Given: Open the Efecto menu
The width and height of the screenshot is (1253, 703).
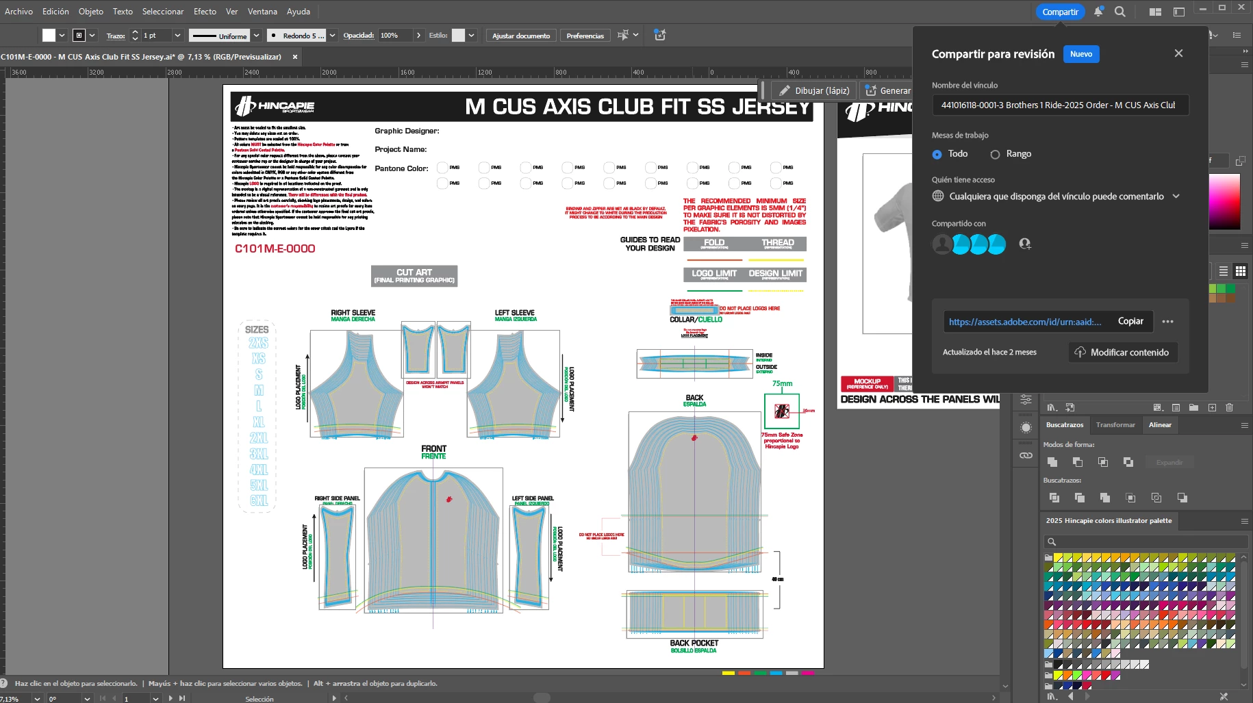Looking at the screenshot, I should click(205, 12).
